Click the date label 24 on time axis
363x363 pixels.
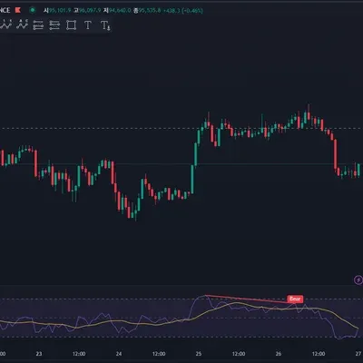coord(119,354)
